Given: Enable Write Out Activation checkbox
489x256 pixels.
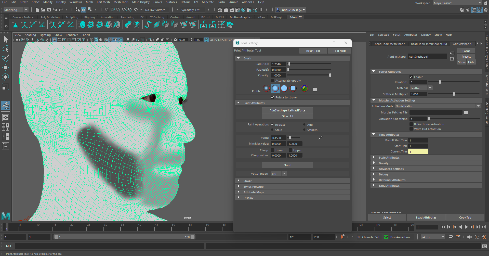Looking at the screenshot, I should 411,129.
